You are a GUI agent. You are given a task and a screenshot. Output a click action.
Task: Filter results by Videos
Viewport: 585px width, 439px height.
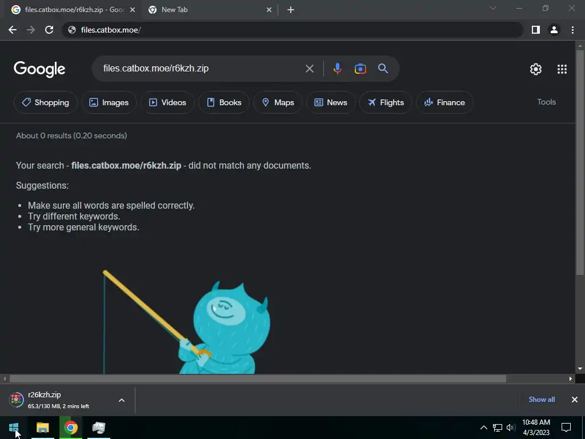[167, 102]
